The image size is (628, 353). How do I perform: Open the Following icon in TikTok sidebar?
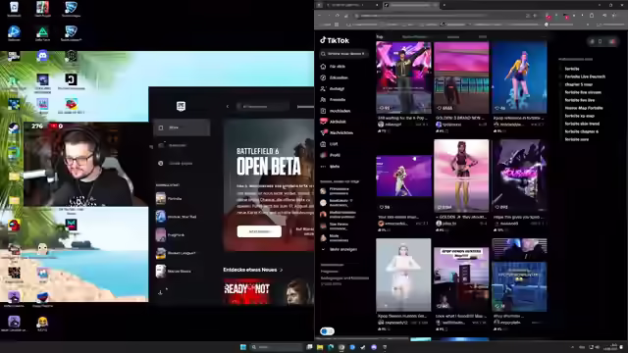pyautogui.click(x=323, y=88)
